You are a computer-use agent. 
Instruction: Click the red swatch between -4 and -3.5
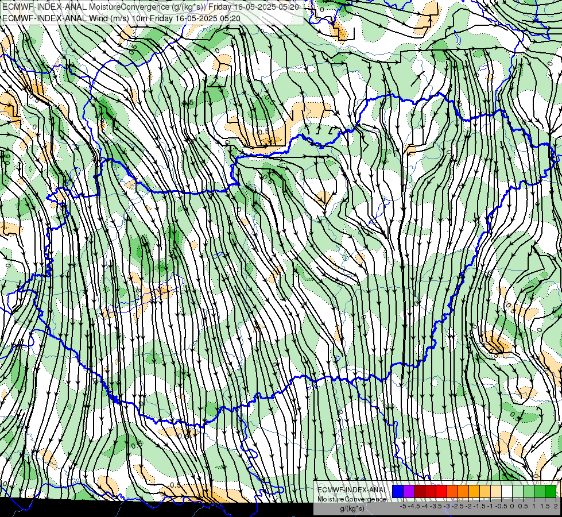click(431, 492)
